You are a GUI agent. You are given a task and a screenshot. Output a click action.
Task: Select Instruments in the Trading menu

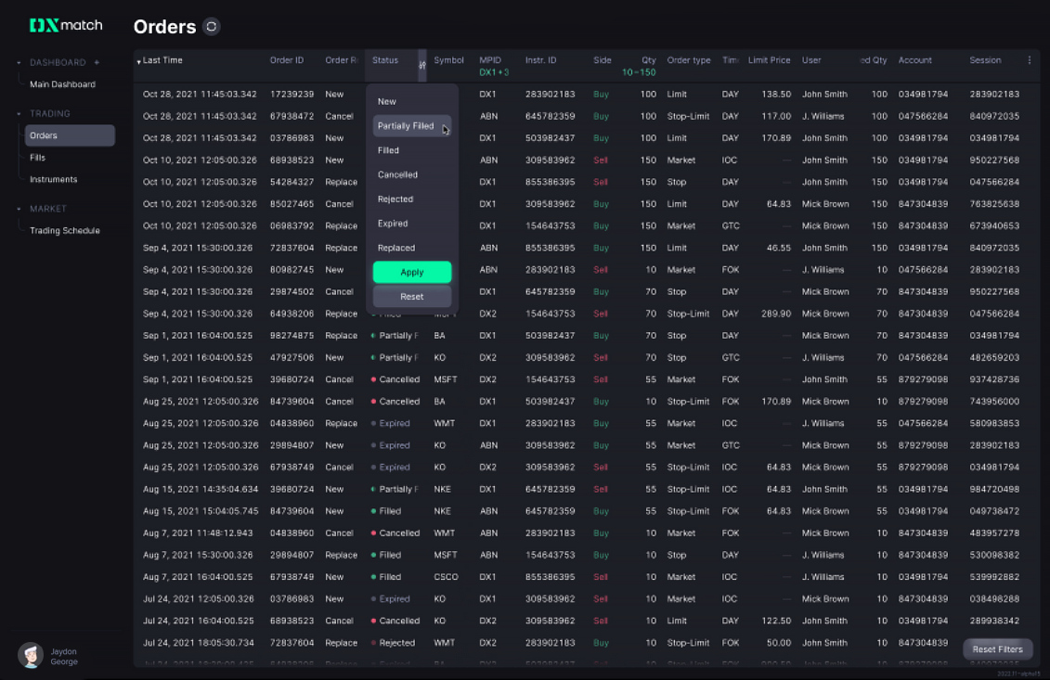(x=52, y=179)
